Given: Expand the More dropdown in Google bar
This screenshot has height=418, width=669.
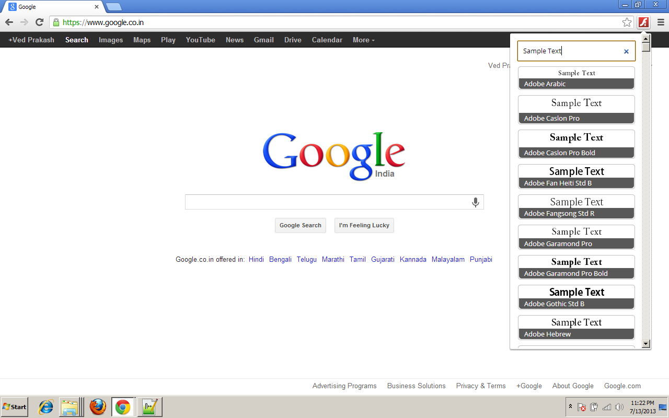Looking at the screenshot, I should (363, 40).
